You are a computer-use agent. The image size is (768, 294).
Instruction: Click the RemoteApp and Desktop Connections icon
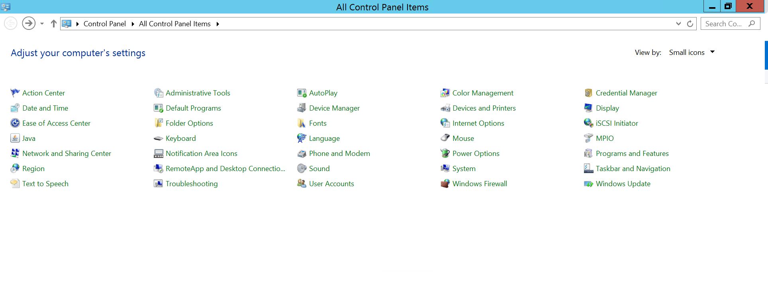click(159, 169)
